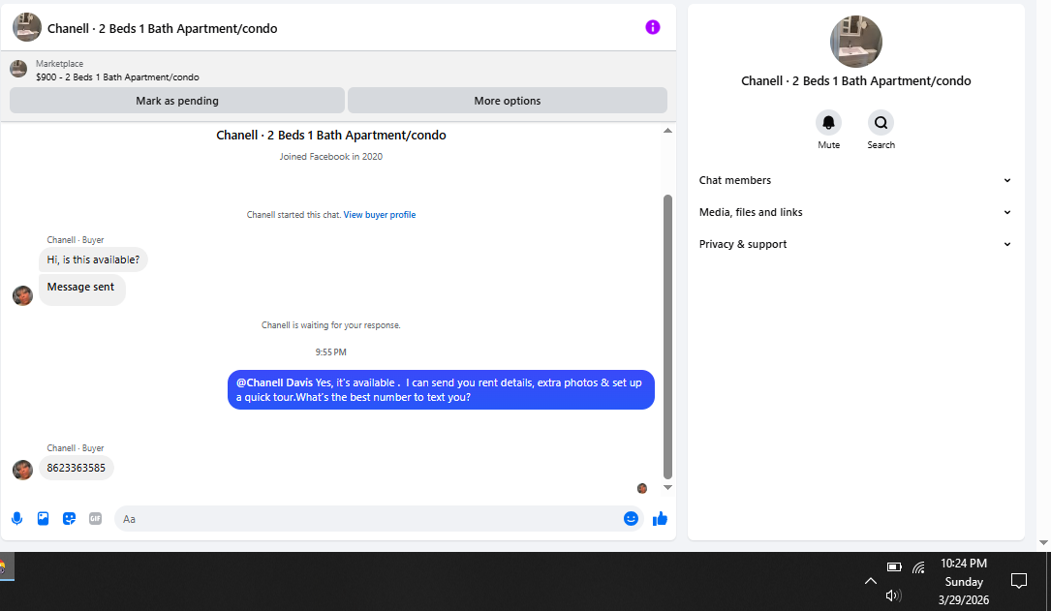Click the 8623363585 message bubble
Viewport: 1051px width, 611px height.
[x=77, y=468]
